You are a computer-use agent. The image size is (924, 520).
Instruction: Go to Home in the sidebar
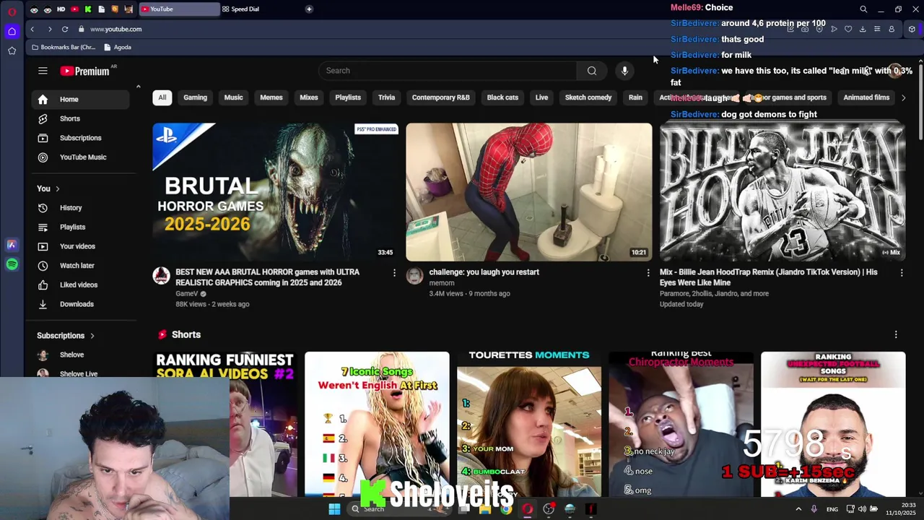(80, 100)
